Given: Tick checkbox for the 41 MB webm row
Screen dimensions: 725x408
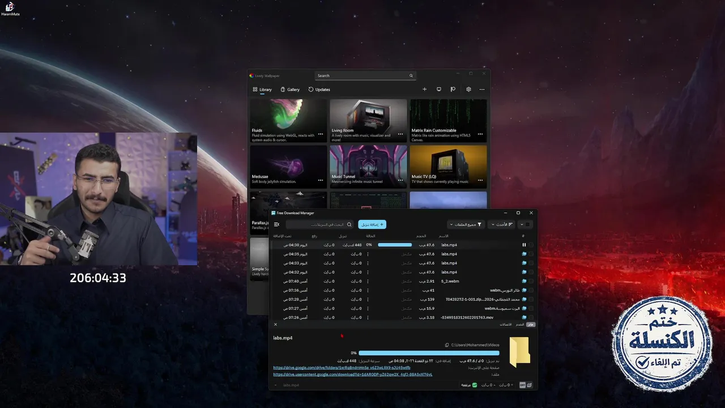Looking at the screenshot, I should coord(531,290).
